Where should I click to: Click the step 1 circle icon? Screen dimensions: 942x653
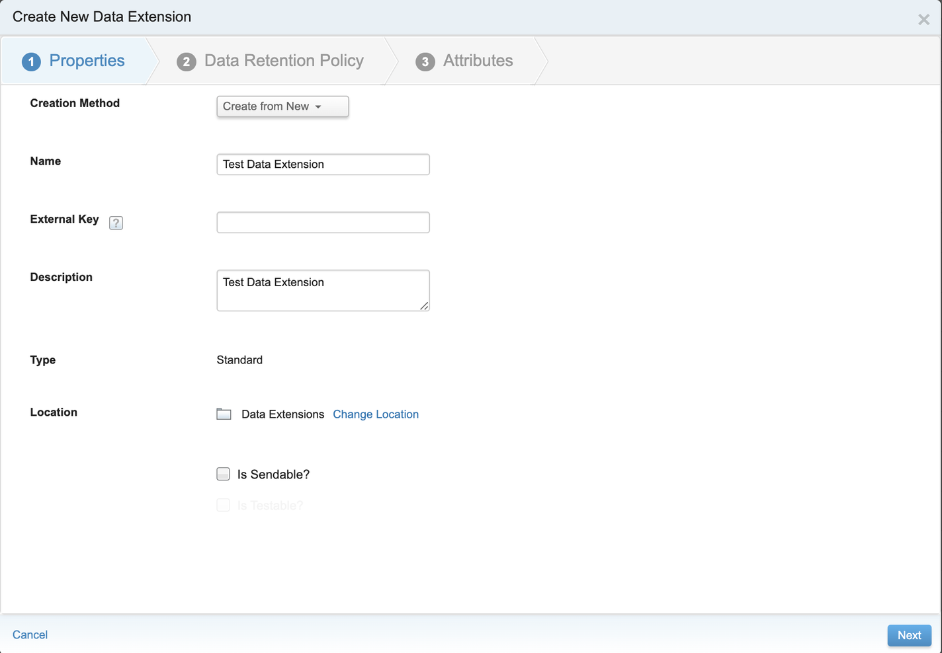[x=31, y=61]
